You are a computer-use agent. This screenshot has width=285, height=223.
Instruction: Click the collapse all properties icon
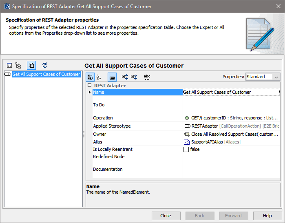[134, 77]
